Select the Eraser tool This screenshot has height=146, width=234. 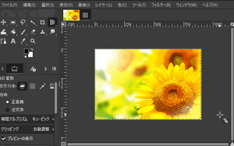(x=33, y=32)
